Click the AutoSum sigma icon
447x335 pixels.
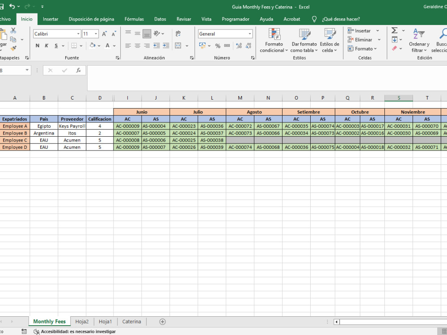[395, 30]
